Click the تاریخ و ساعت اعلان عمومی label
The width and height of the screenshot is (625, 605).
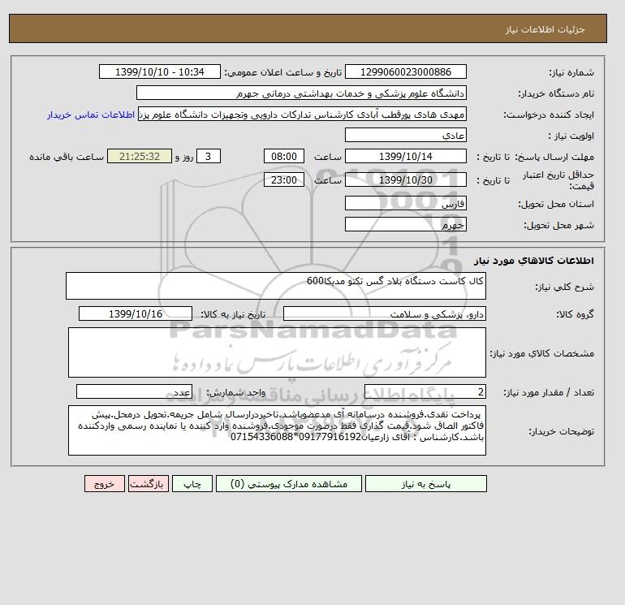tap(283, 72)
